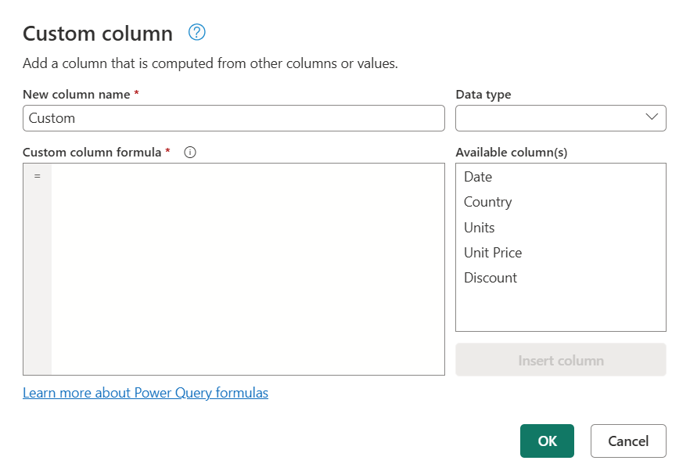690x475 pixels.
Task: Expand the Data type selection list
Action: point(652,117)
